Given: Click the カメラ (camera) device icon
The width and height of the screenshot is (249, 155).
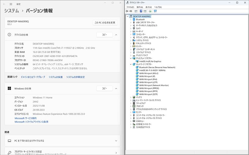Looking at the screenshot, I should [x=134, y=28].
